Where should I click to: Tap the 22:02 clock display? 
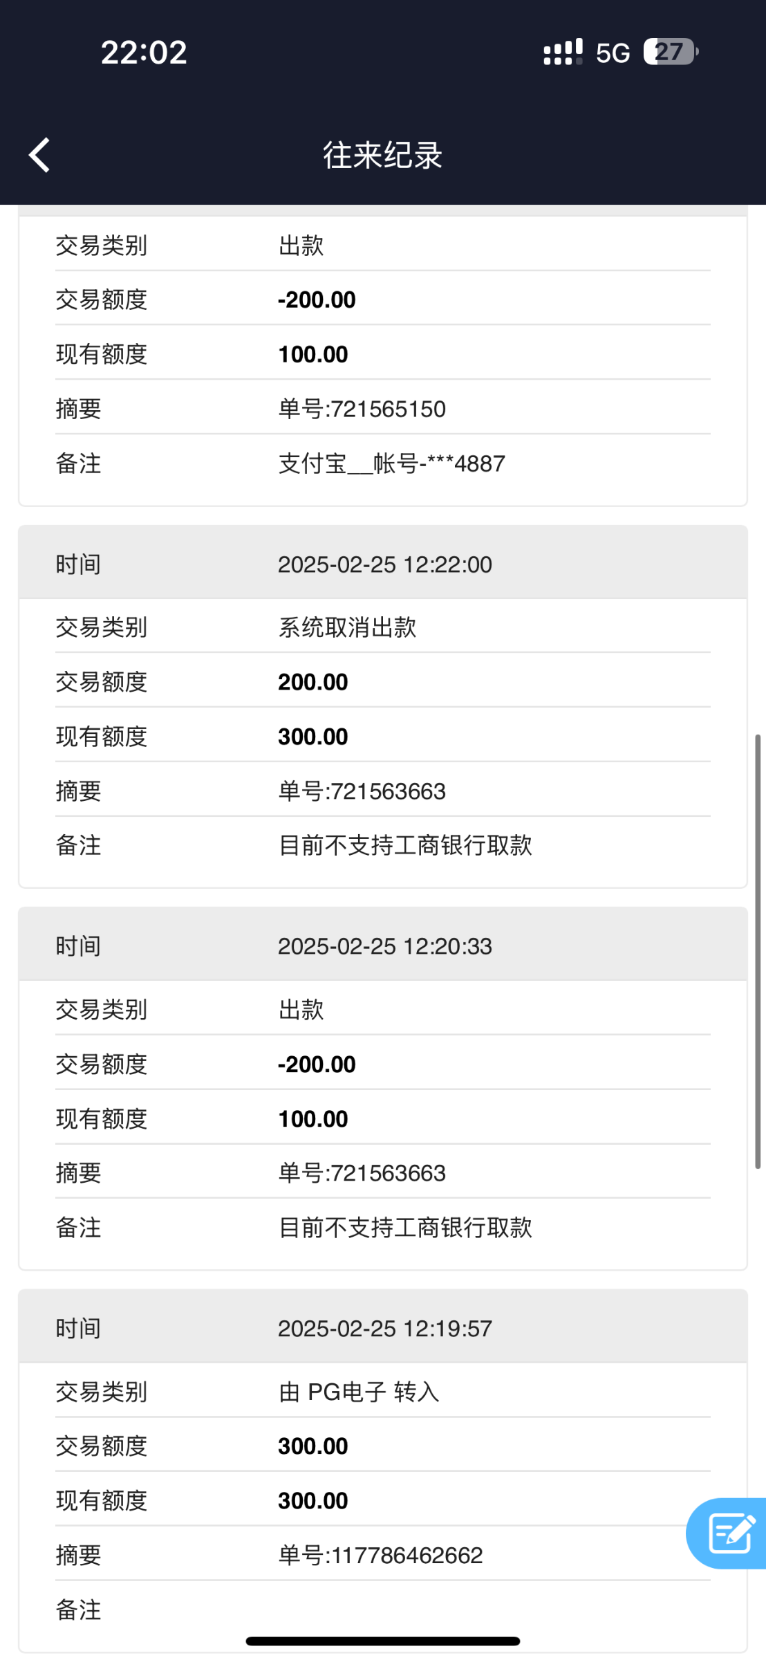(144, 53)
